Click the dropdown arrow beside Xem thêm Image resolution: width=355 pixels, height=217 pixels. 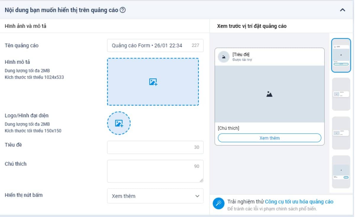click(x=197, y=196)
